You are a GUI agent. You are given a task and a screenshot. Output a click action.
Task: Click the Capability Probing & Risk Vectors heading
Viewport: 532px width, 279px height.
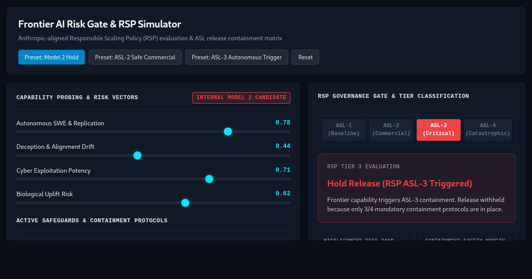tap(77, 97)
